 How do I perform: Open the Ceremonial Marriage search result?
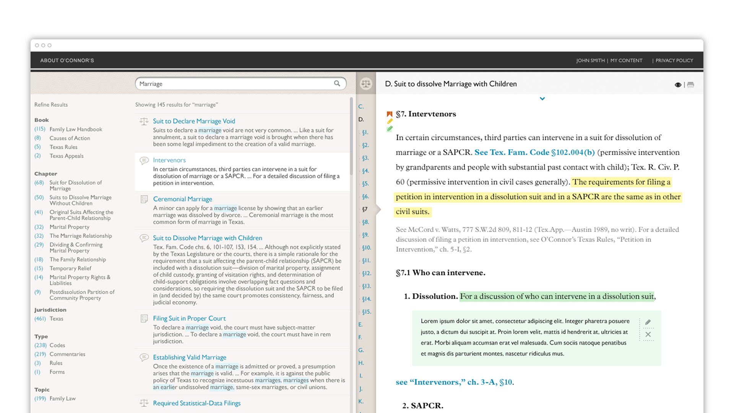(182, 199)
